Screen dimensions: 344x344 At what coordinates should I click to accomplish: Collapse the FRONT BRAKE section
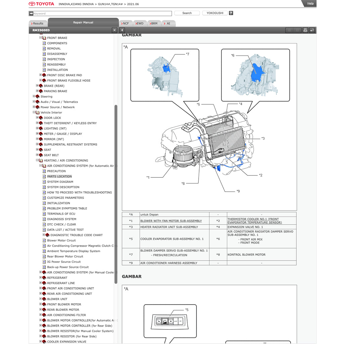point(40,38)
